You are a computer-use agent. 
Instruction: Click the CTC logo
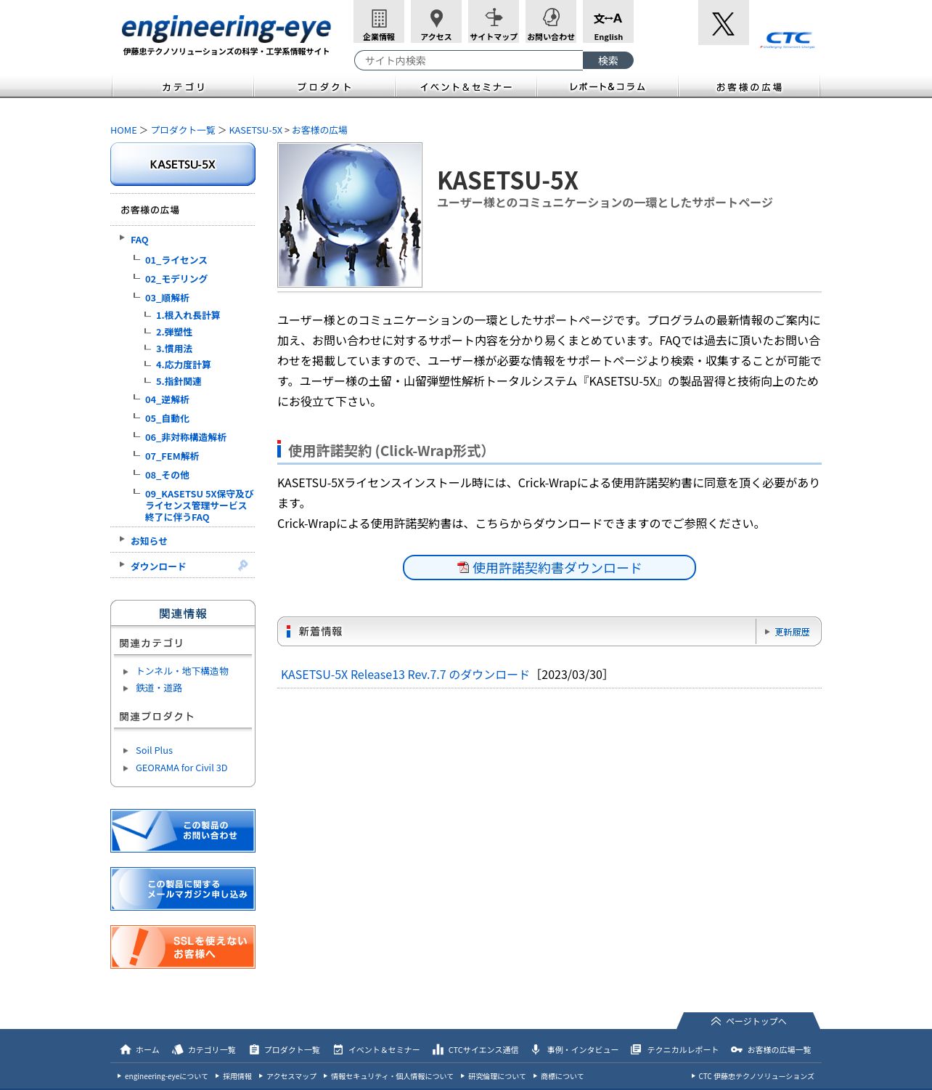pos(788,39)
